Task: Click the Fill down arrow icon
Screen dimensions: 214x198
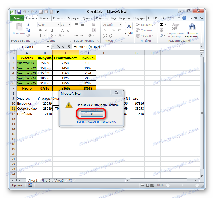Action: click(x=161, y=30)
